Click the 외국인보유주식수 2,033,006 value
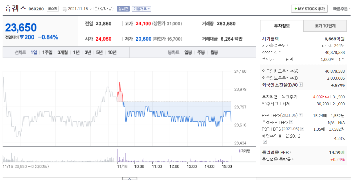The width and height of the screenshot is (352, 180). [336, 78]
